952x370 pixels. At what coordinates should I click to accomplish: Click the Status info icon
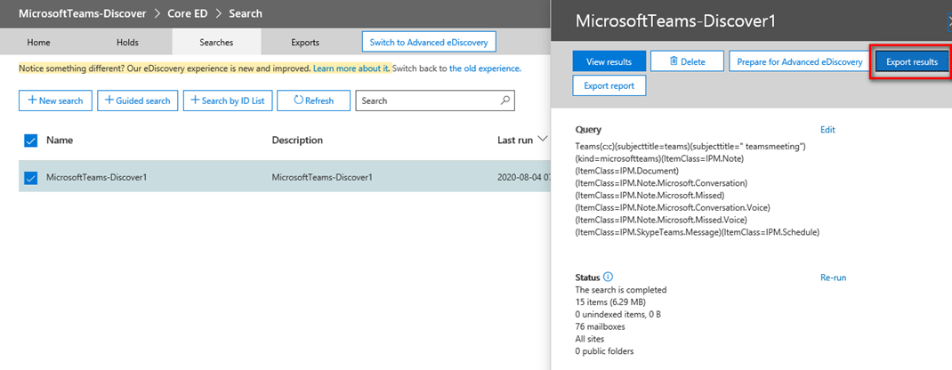(609, 277)
